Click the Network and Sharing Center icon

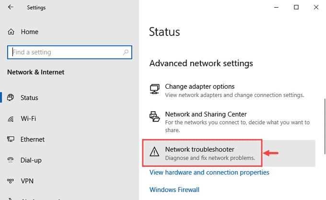coord(155,117)
